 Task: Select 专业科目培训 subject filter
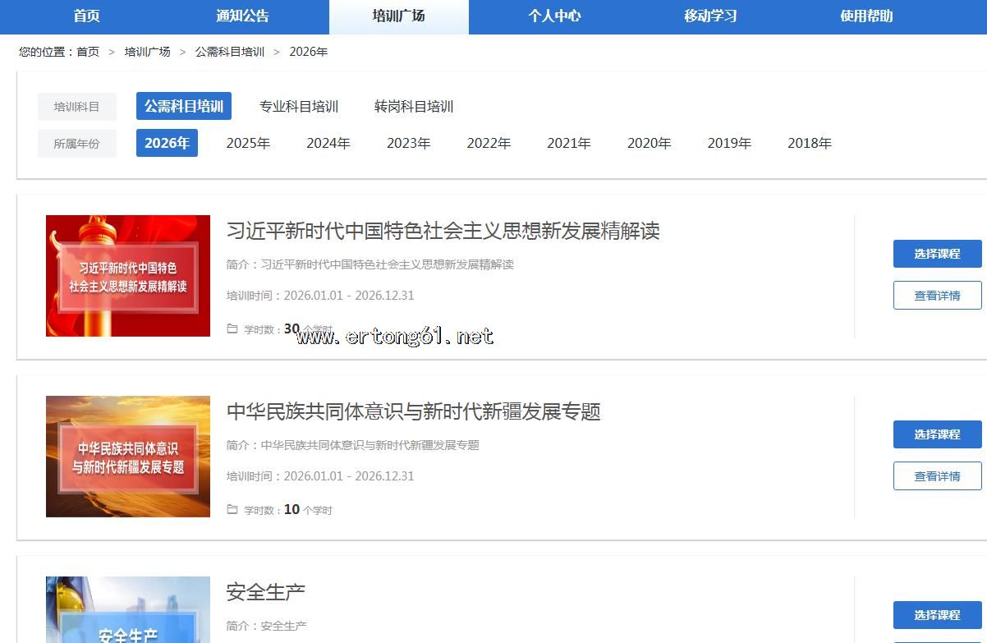(299, 107)
